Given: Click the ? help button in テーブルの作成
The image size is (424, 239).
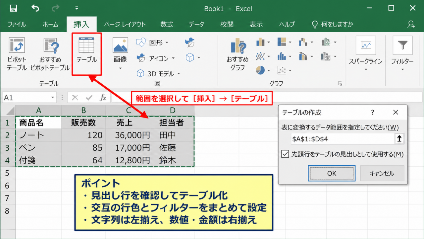Looking at the screenshot, I should (x=373, y=113).
